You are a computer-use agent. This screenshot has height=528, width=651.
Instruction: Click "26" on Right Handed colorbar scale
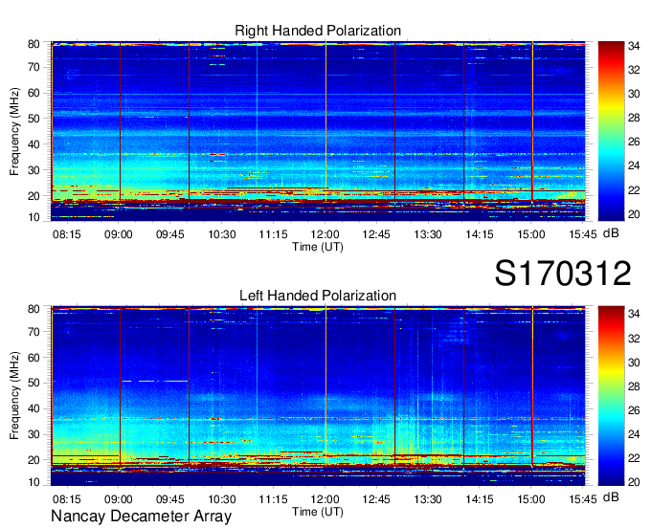(x=634, y=142)
